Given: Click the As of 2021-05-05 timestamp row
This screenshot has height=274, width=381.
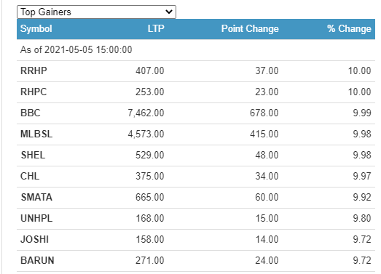Looking at the screenshot, I should (196, 50).
